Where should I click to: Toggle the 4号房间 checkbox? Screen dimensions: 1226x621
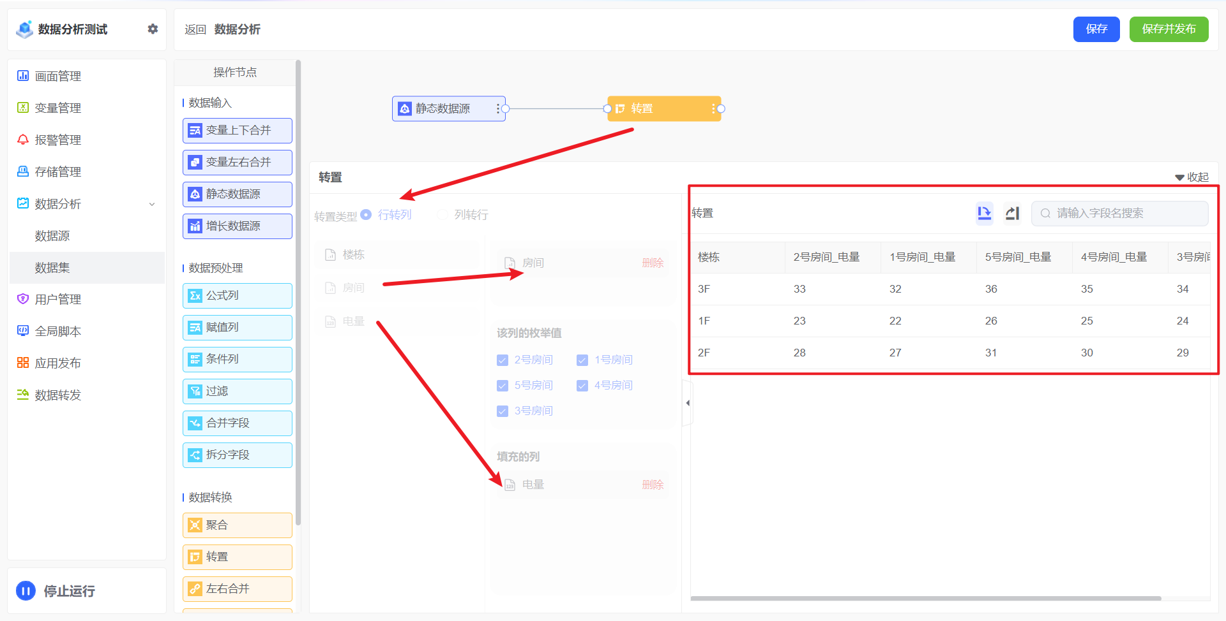pyautogui.click(x=582, y=386)
